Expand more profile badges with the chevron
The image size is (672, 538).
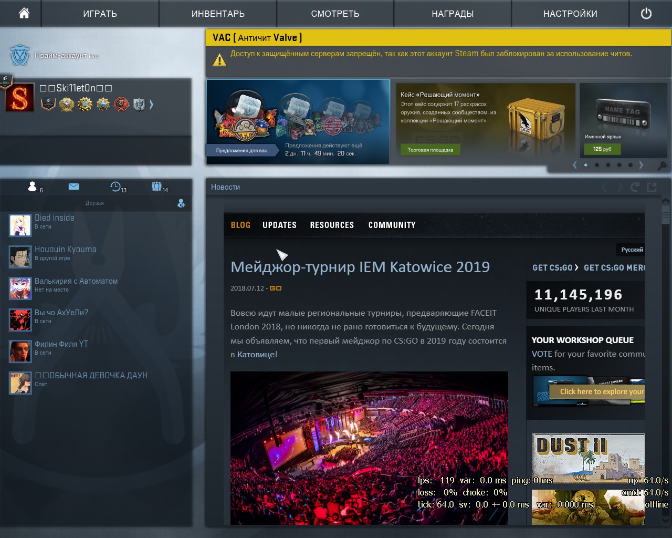coord(151,105)
